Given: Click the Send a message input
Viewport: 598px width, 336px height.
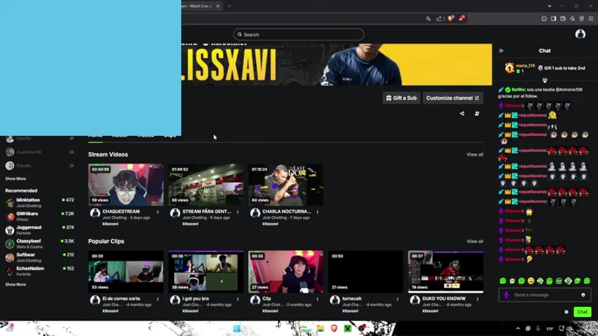Looking at the screenshot, I should [544, 295].
